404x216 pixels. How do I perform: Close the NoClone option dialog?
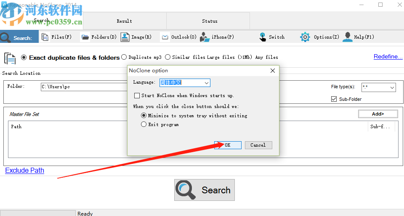[273, 71]
